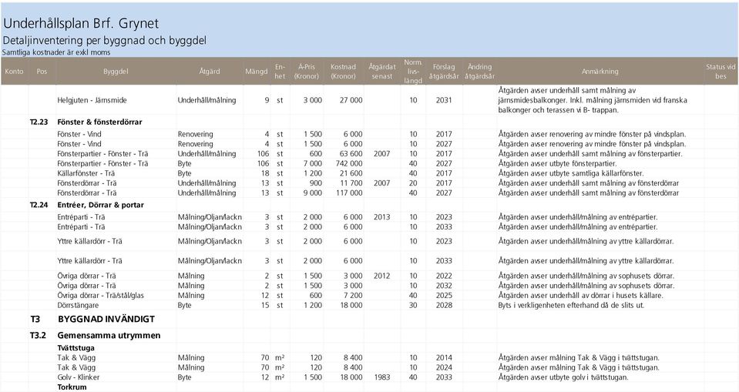
Task: Click unit price cell '9 000'
Action: tap(313, 193)
